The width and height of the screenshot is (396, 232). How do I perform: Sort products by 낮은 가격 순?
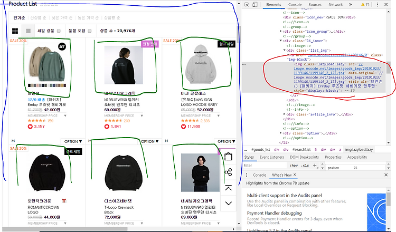tap(62, 17)
